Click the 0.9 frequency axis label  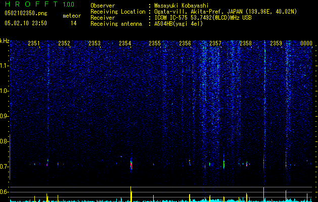(4, 116)
